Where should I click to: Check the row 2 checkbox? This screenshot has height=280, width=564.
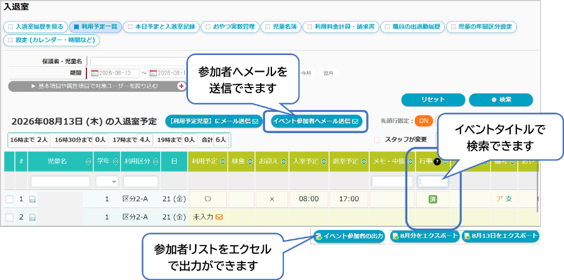click(9, 217)
